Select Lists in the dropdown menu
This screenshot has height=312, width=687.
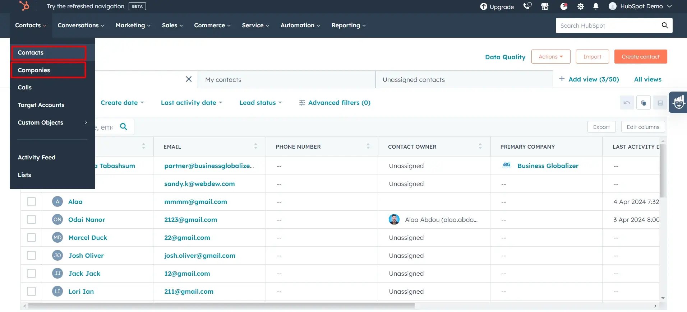point(52,175)
